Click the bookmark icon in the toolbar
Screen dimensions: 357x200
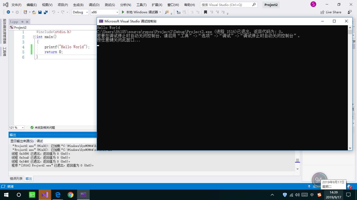[x=205, y=12]
